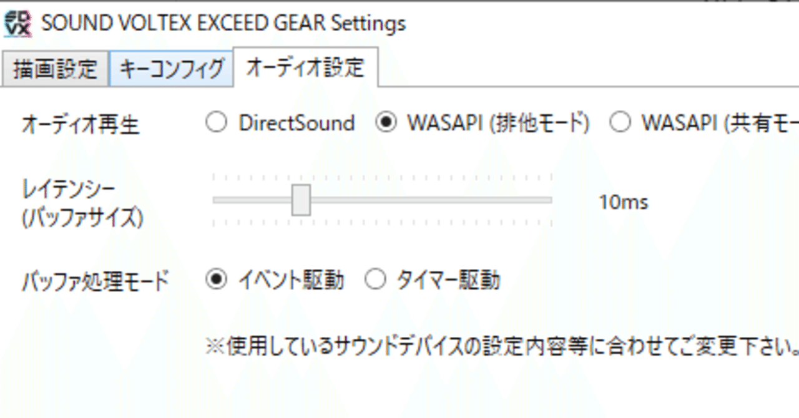Click the latency slider thumb

click(301, 200)
